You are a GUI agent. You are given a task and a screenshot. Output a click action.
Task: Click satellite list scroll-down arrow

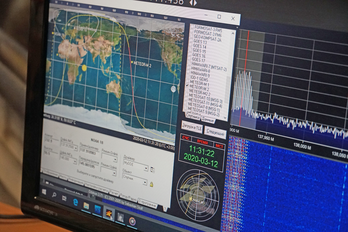[x=225, y=118]
